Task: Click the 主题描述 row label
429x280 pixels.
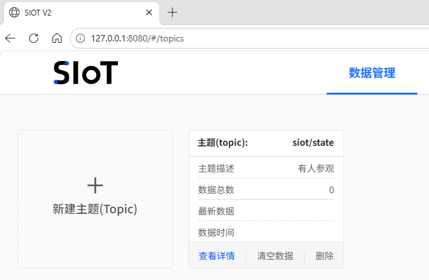Action: click(216, 169)
